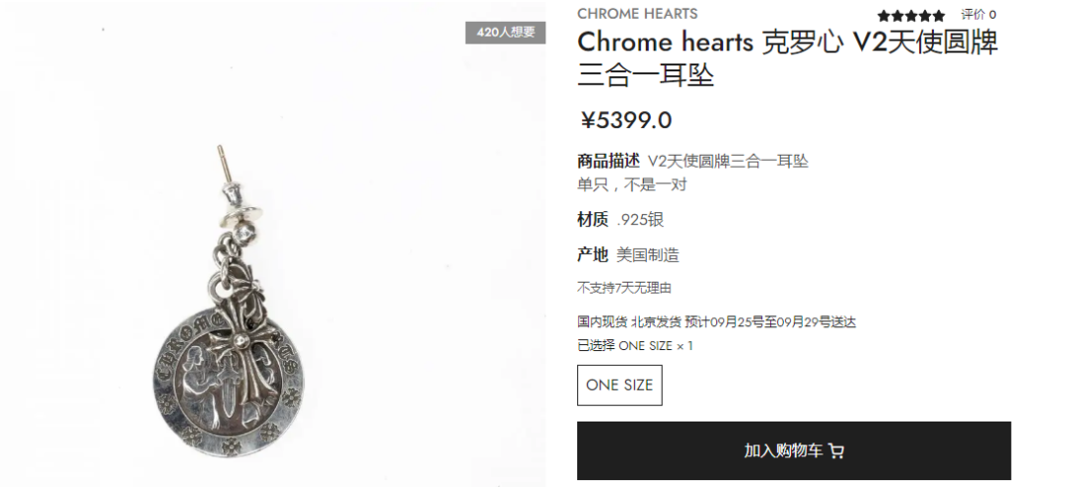This screenshot has height=487, width=1073.
Task: Click the five-star rating icons
Action: point(911,15)
